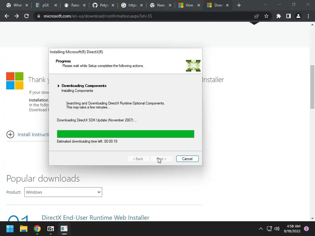Open the tab search chevron
The height and width of the screenshot is (236, 315).
coord(265,4)
